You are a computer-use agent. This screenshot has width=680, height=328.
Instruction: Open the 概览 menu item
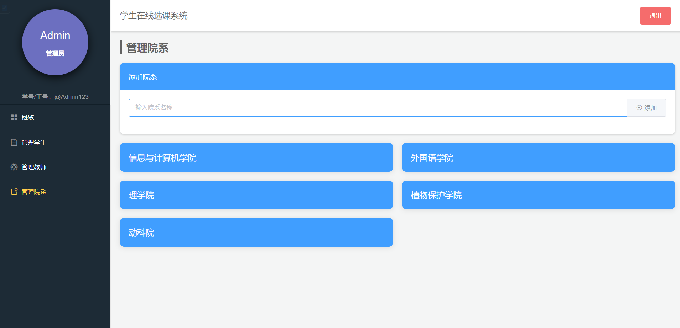(55, 118)
